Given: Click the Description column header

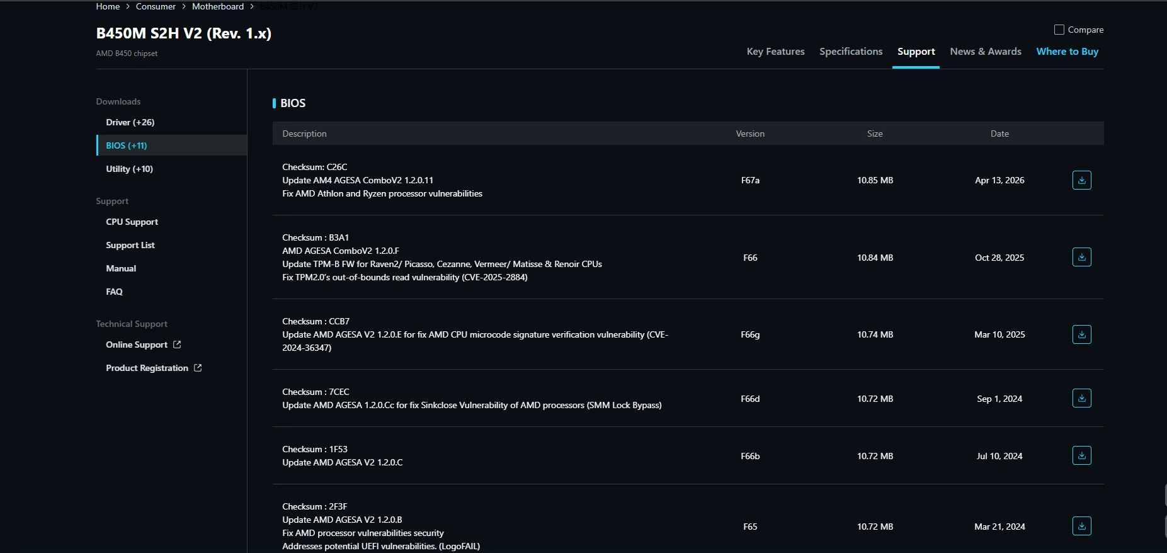Looking at the screenshot, I should click(x=304, y=134).
